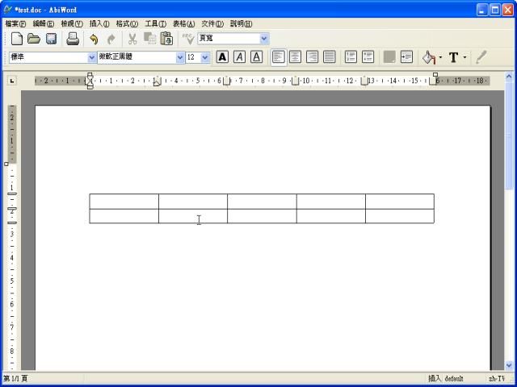Justify the paragraph text

point(329,57)
